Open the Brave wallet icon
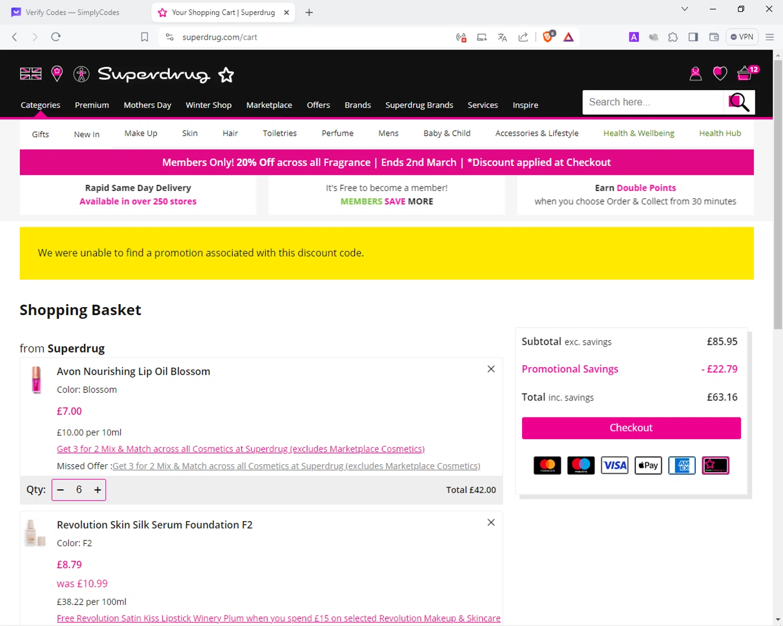The image size is (783, 626). (714, 37)
